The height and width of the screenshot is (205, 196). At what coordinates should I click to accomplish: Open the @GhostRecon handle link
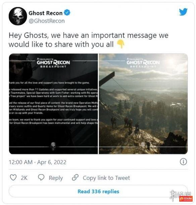pyautogui.click(x=47, y=21)
